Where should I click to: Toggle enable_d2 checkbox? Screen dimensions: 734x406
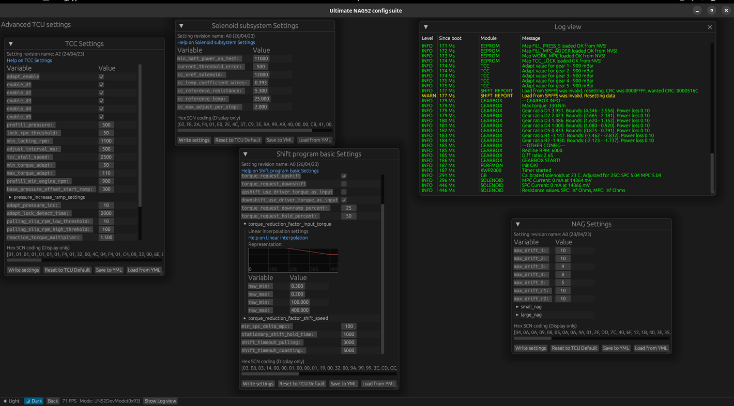point(101,92)
